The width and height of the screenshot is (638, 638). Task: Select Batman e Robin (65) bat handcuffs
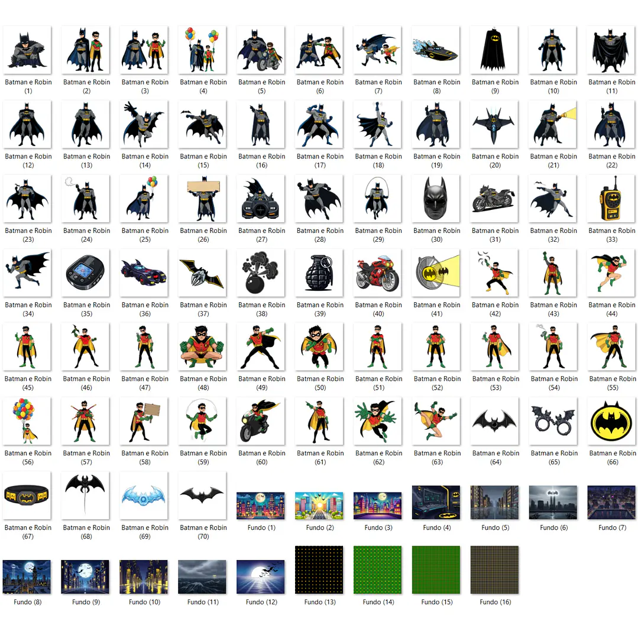coord(553,421)
